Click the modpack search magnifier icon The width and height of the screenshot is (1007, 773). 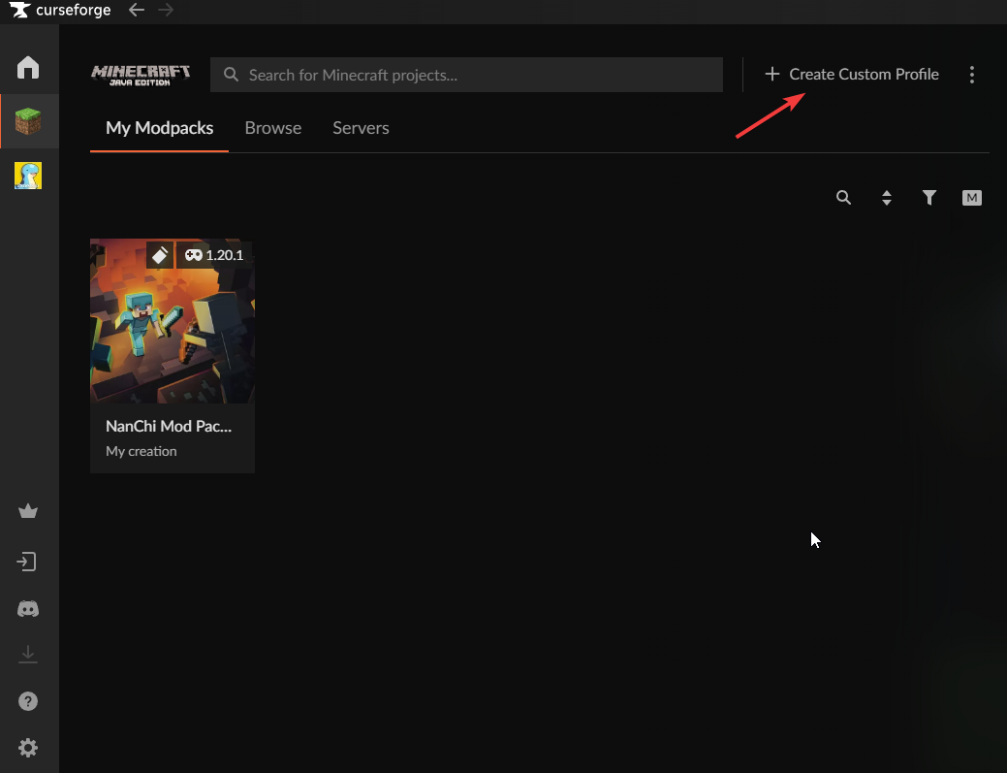click(843, 198)
